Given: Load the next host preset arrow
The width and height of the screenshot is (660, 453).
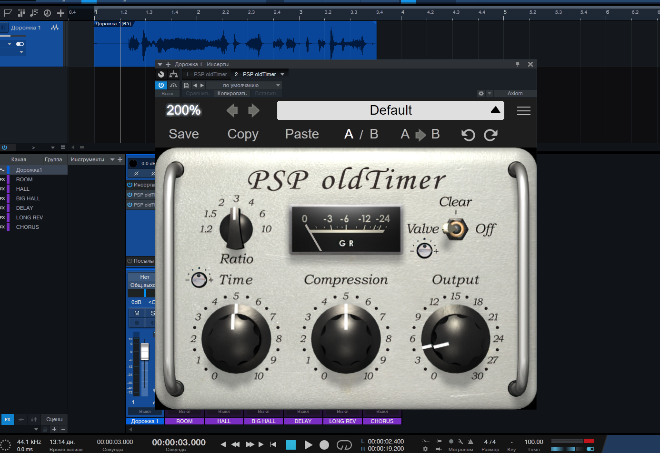Looking at the screenshot, I should (202, 85).
